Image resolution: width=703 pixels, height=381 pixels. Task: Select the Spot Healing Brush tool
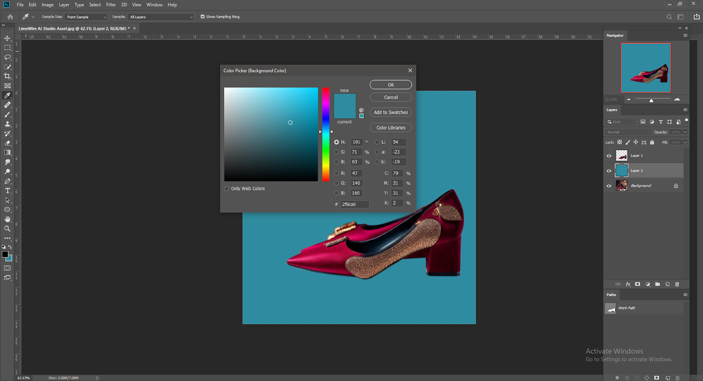pyautogui.click(x=7, y=105)
